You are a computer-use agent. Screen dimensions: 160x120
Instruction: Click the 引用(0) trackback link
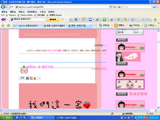pyautogui.click(x=75, y=50)
